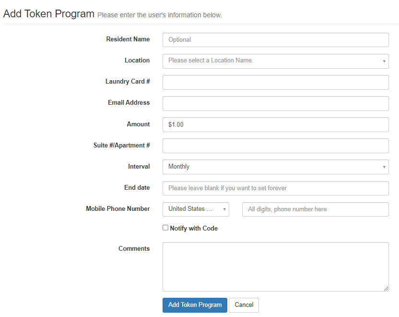Screen dimensions: 399x317
Task: Open the United States country code dropdown
Action: point(196,209)
